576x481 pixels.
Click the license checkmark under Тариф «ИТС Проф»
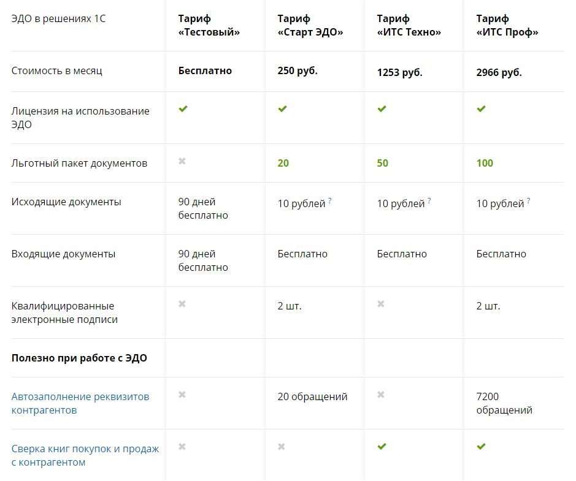(x=481, y=108)
